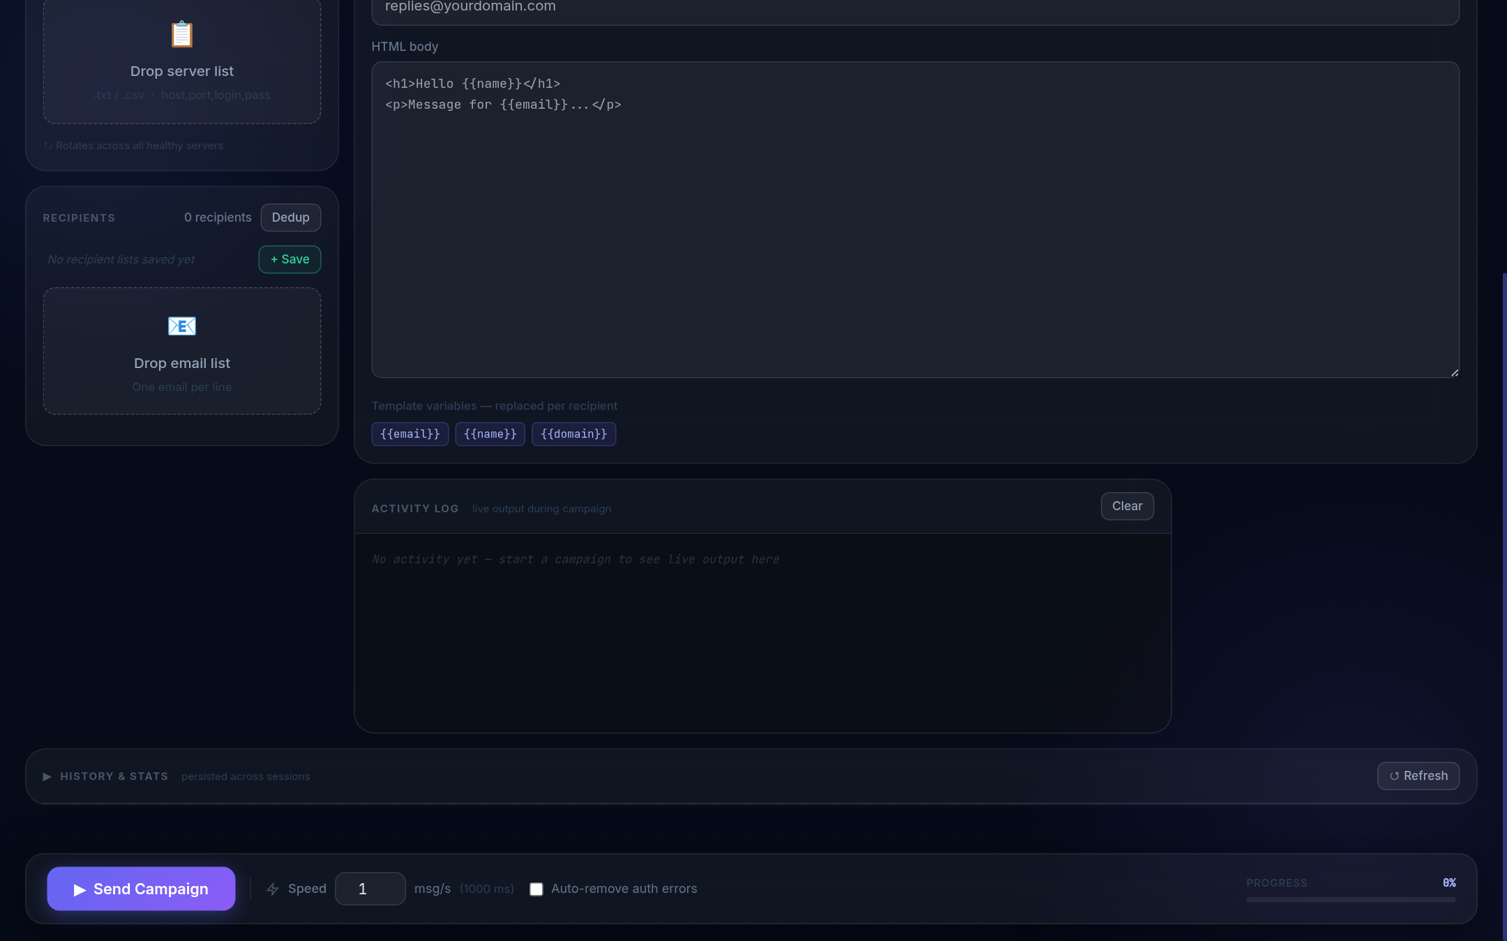Save the recipient list with + Save
This screenshot has height=941, width=1507.
[x=290, y=259]
